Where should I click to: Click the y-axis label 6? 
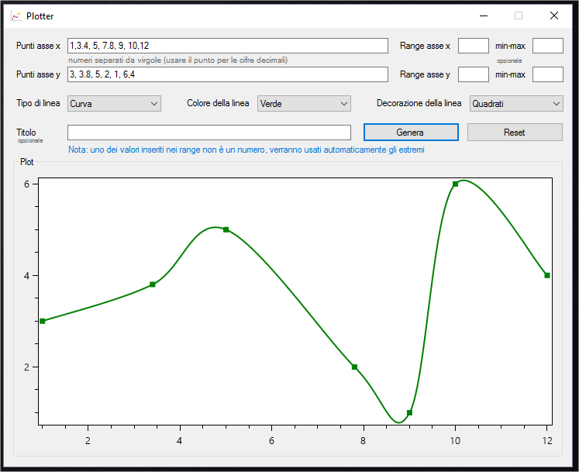pyautogui.click(x=26, y=184)
